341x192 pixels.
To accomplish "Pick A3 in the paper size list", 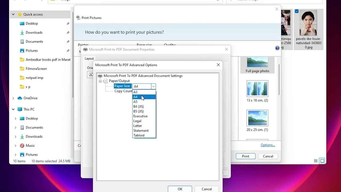I will [x=135, y=92].
